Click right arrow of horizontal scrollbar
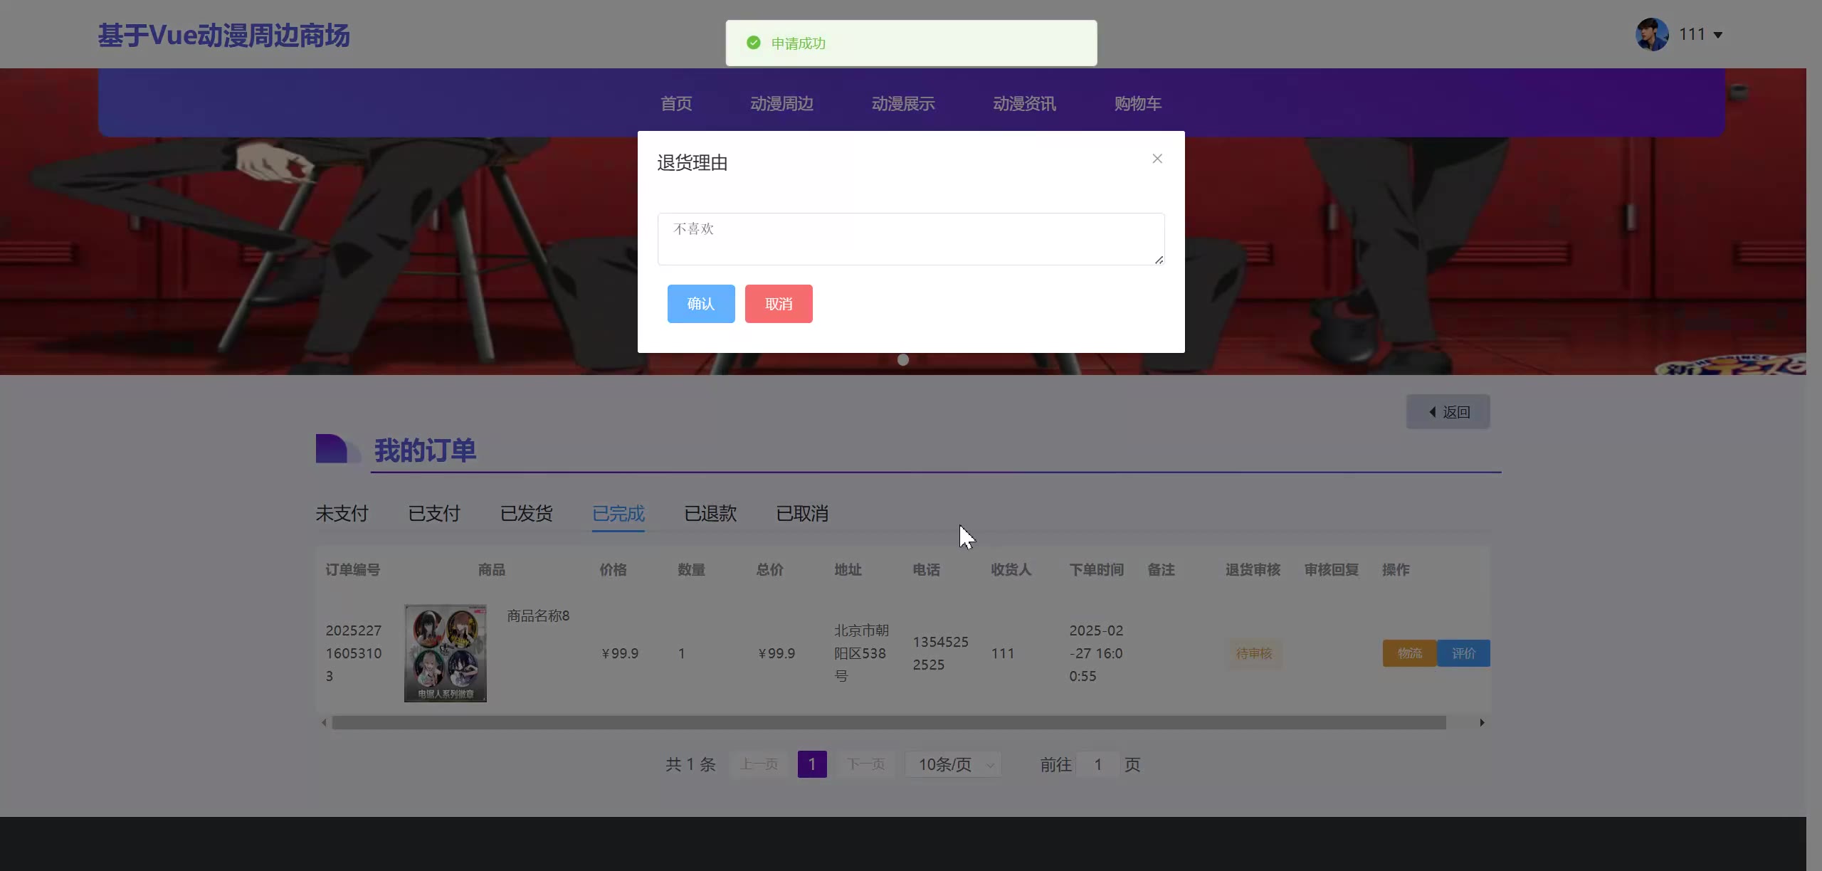1822x871 pixels. [x=1483, y=723]
